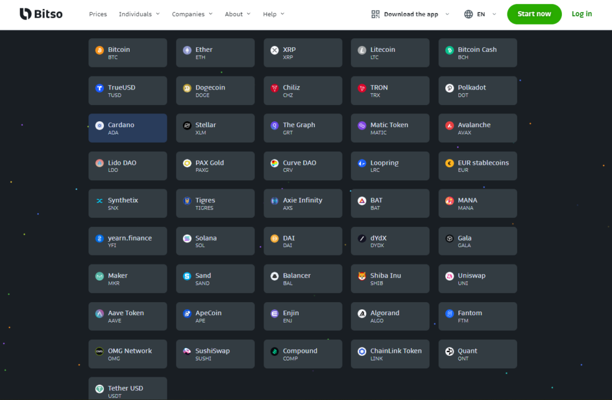Open the Prices page
This screenshot has width=612, height=400.
coord(97,14)
